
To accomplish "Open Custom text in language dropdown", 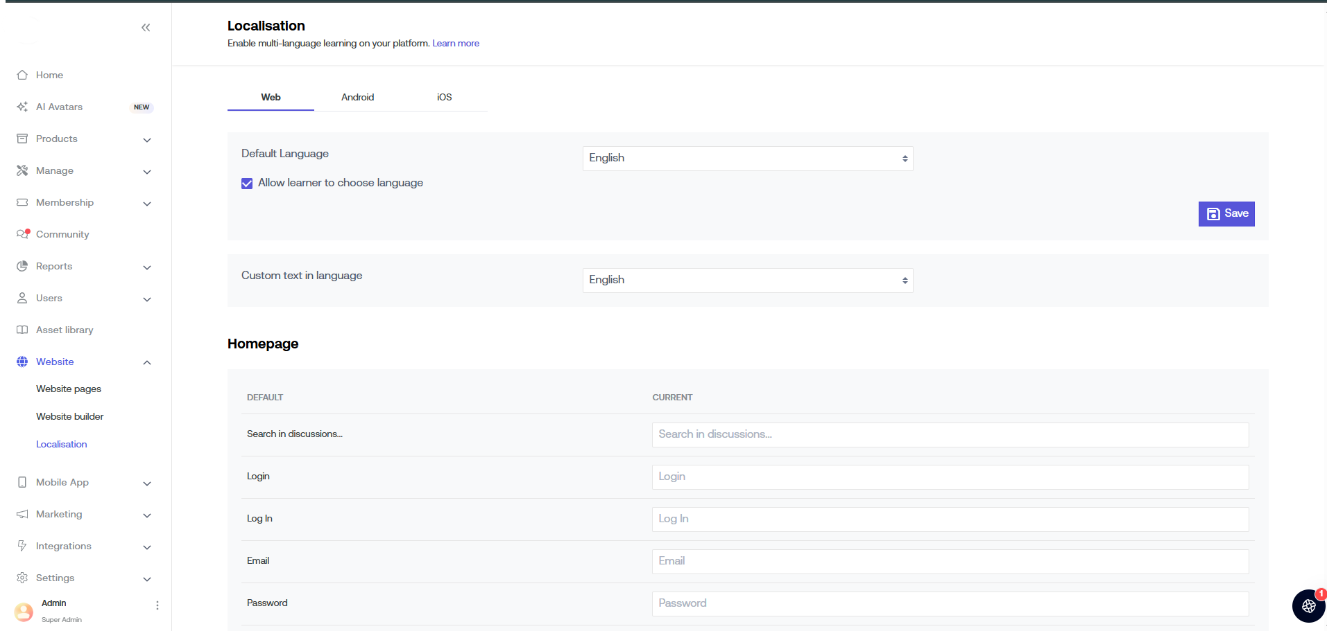I will (x=747, y=281).
